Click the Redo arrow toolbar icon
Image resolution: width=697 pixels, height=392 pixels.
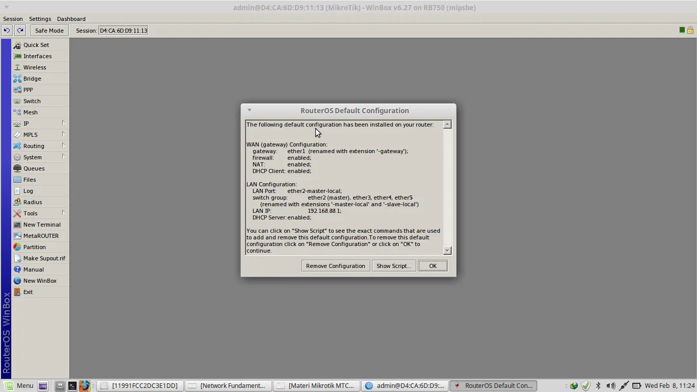pyautogui.click(x=20, y=31)
